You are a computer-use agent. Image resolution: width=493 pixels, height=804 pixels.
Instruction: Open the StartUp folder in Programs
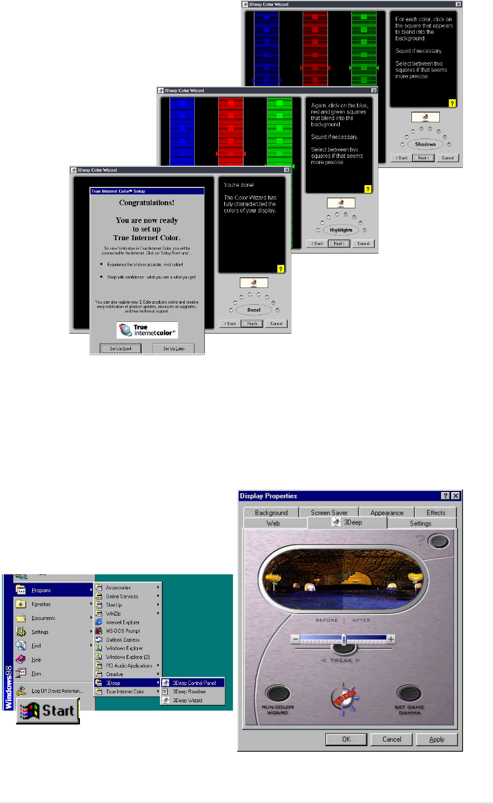pyautogui.click(x=128, y=605)
